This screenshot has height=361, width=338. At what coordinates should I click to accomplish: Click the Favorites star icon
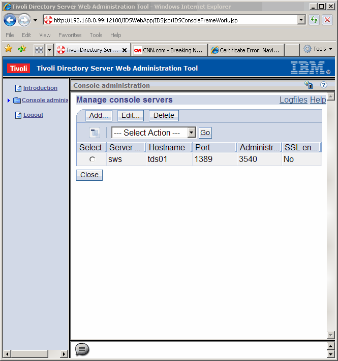tap(8, 49)
